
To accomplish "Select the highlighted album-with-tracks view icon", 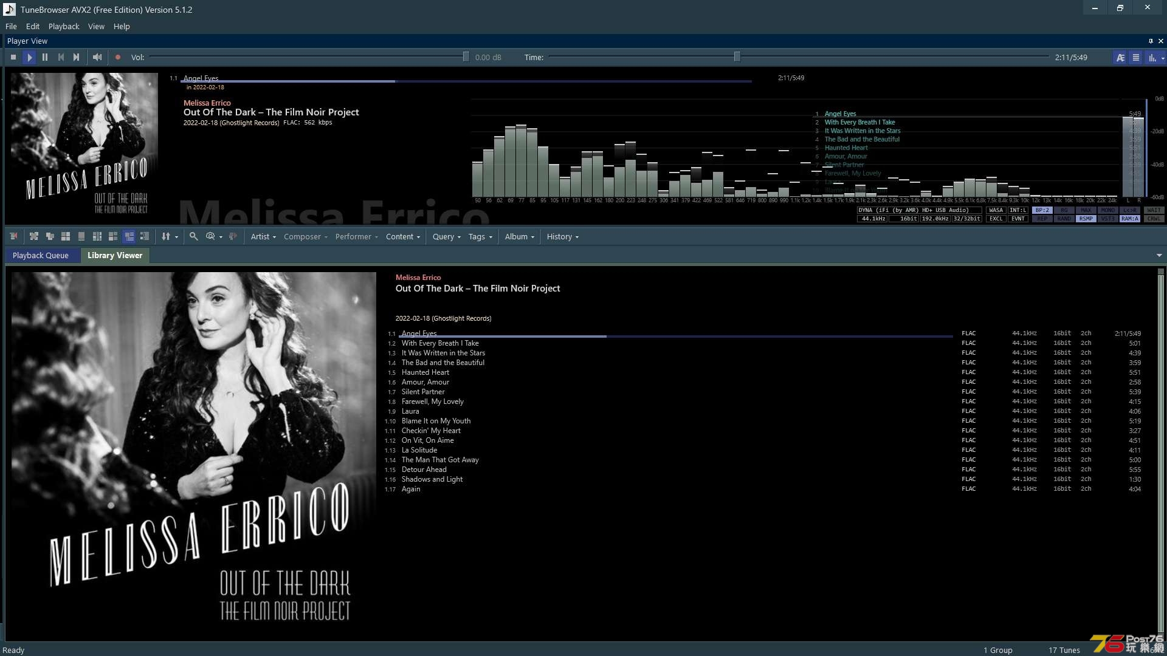I will coord(129,236).
